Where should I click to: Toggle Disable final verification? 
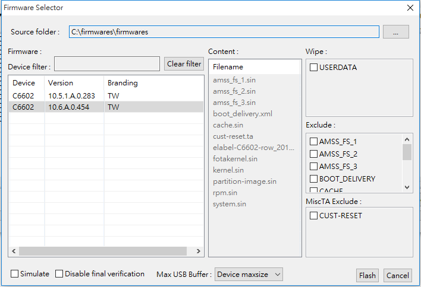pos(59,273)
